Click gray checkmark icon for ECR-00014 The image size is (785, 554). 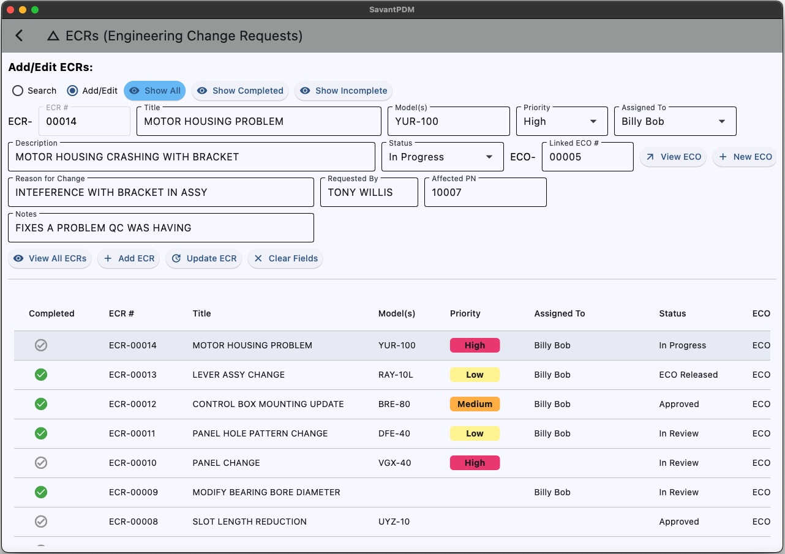[41, 345]
